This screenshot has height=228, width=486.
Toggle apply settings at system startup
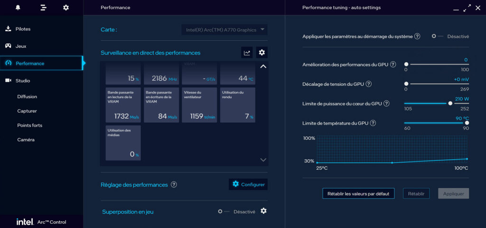(437, 36)
